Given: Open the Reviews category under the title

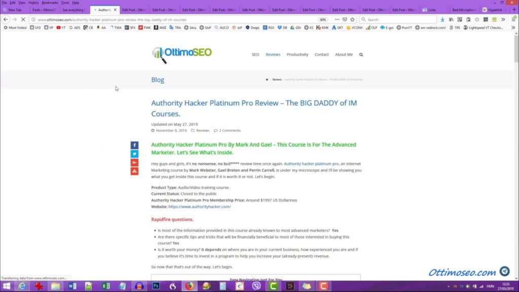Looking at the screenshot, I should click(203, 130).
